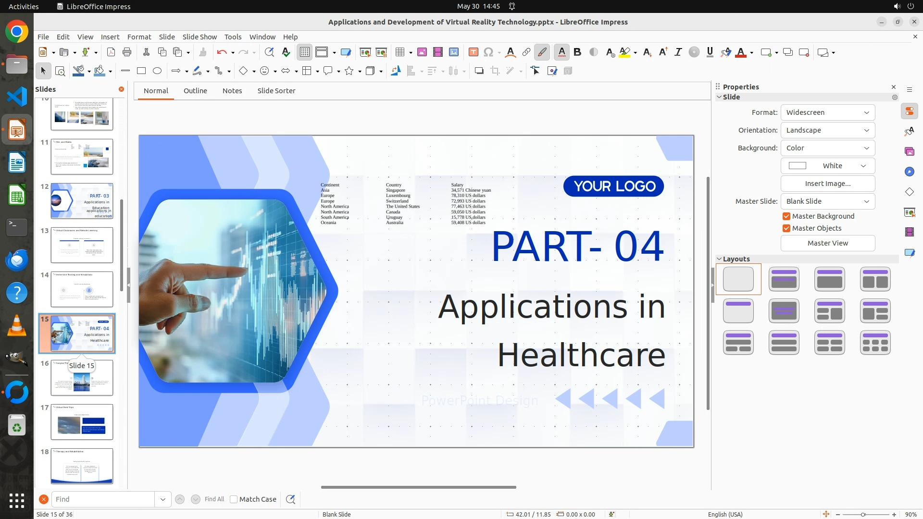Click the Display Grid toolbar icon
The image size is (923, 519).
pos(305,52)
